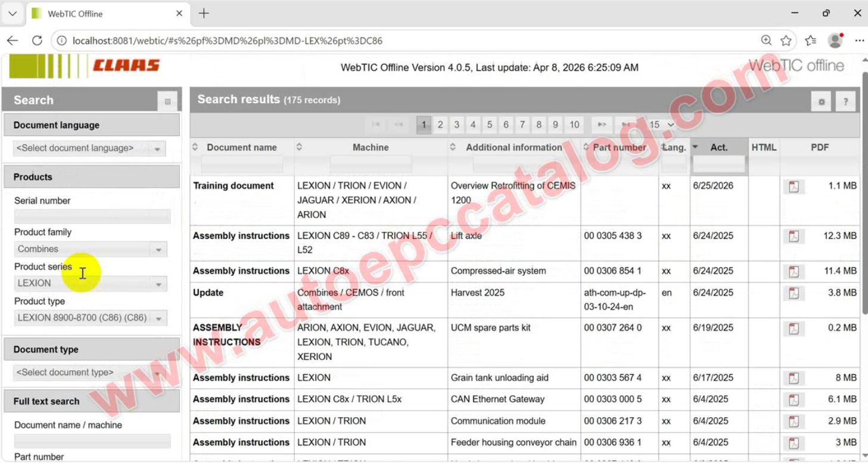
Task: Open PDF for CEMIS 1200 training document
Action: (794, 187)
